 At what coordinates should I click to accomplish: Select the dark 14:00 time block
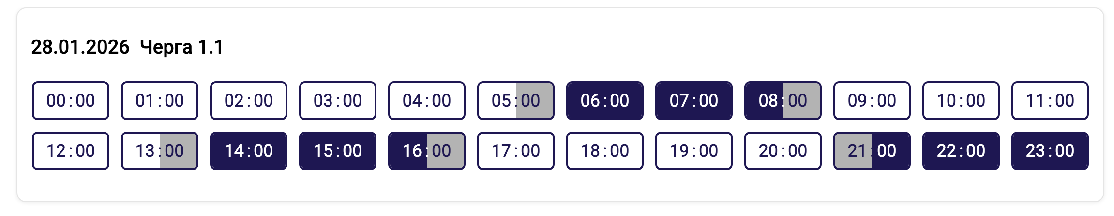(x=249, y=151)
